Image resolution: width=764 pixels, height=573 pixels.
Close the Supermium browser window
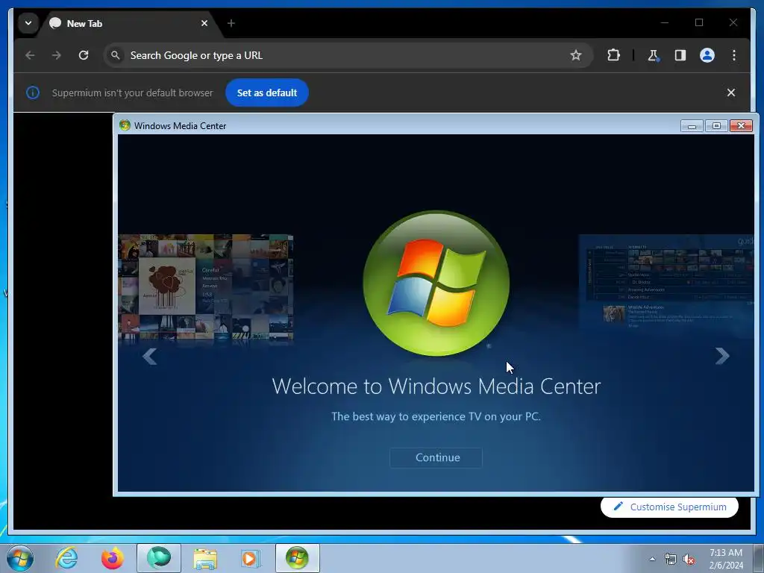coord(733,22)
